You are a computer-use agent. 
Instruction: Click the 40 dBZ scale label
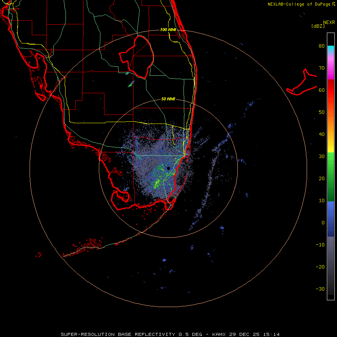tap(322, 134)
